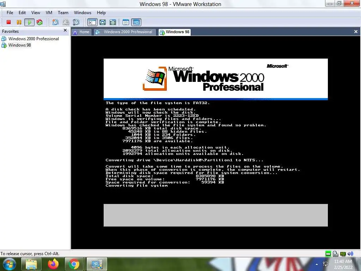This screenshot has width=361, height=271.
Task: Click the Windows 2000 Professional banner
Action: pyautogui.click(x=215, y=79)
